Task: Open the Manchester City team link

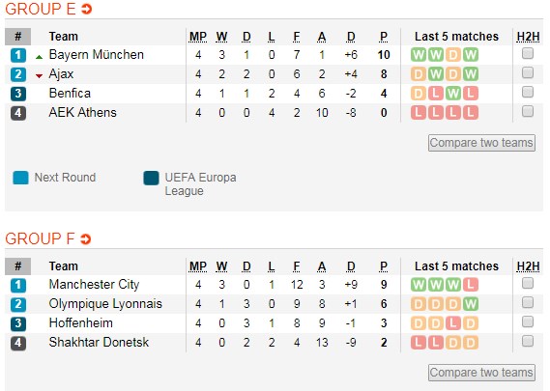Action: point(94,285)
